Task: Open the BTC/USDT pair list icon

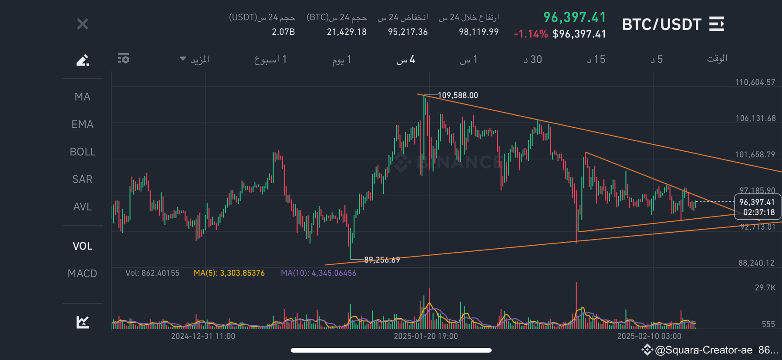Action: pos(717,24)
